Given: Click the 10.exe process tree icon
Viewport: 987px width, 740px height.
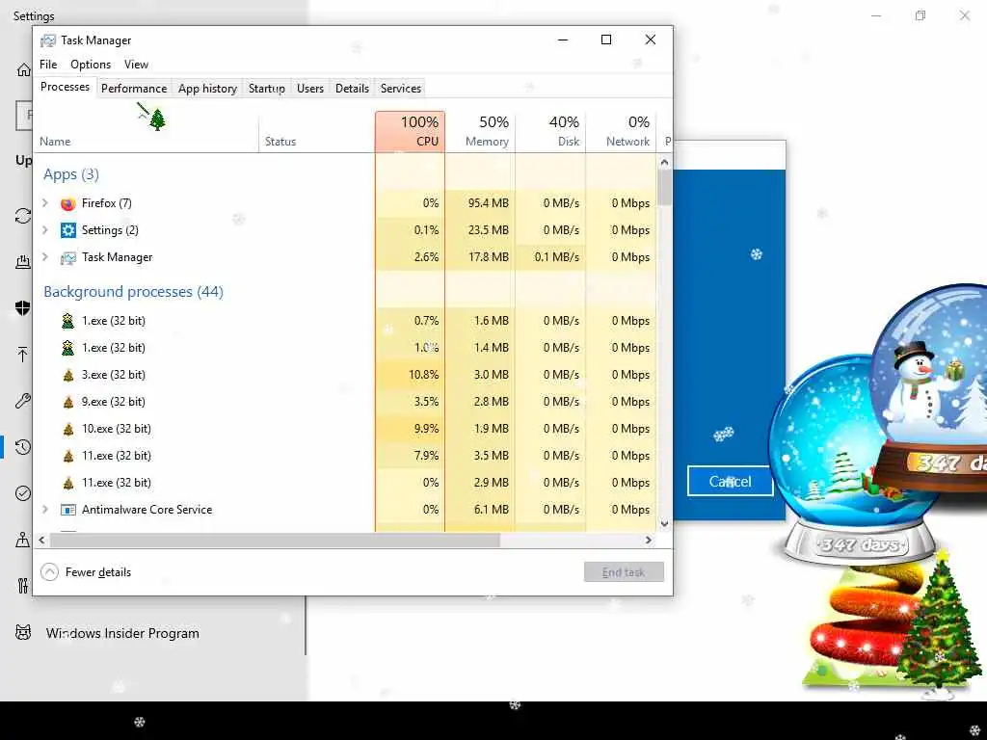Looking at the screenshot, I should click(68, 429).
